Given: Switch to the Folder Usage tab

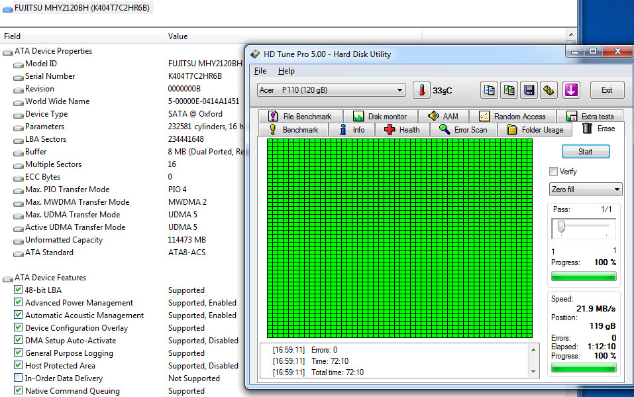Looking at the screenshot, I should (x=535, y=130).
